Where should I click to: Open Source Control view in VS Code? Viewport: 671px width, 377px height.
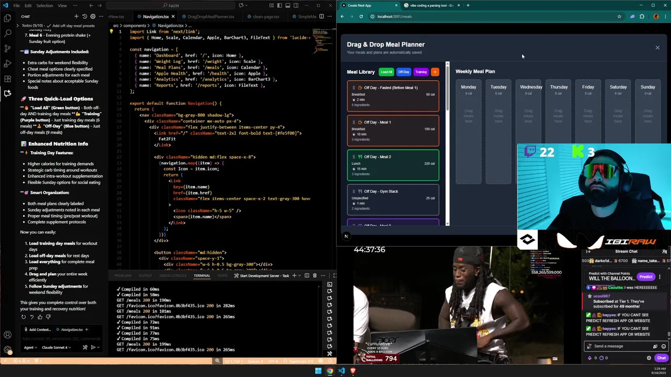point(7,48)
